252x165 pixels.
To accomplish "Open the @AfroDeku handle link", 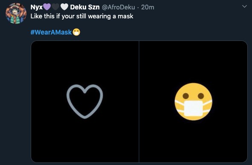I will 119,7.
